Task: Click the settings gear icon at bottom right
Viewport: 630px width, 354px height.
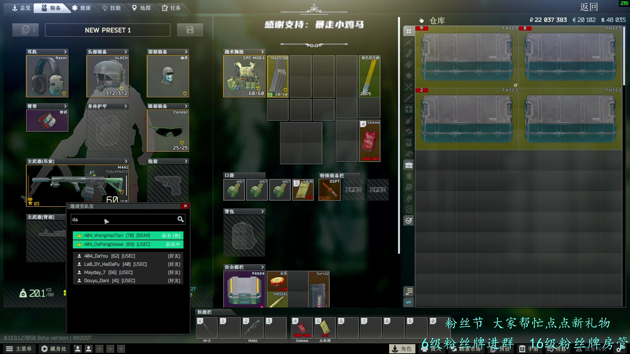Action: pyautogui.click(x=619, y=349)
